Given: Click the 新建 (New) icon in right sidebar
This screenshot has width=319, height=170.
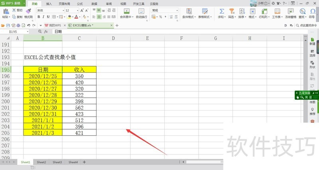Looking at the screenshot, I should point(312,40).
